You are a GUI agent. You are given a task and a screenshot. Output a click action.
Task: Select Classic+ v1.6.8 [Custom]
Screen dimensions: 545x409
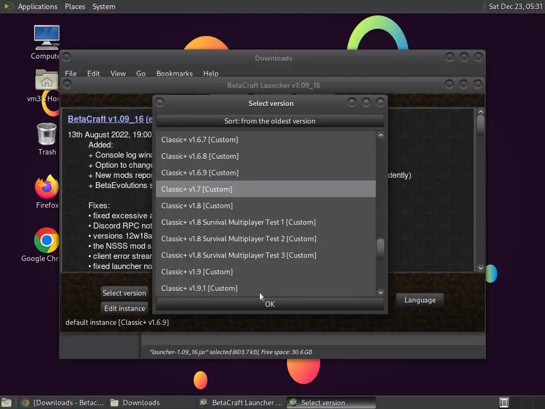(266, 156)
